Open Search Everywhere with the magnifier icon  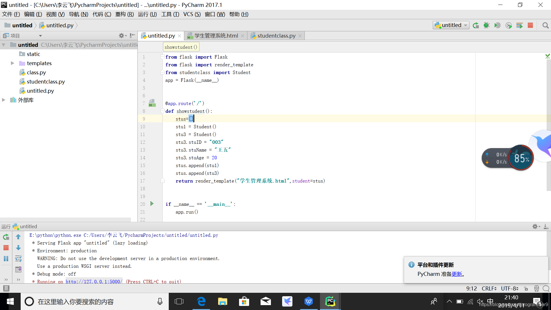[x=546, y=25]
